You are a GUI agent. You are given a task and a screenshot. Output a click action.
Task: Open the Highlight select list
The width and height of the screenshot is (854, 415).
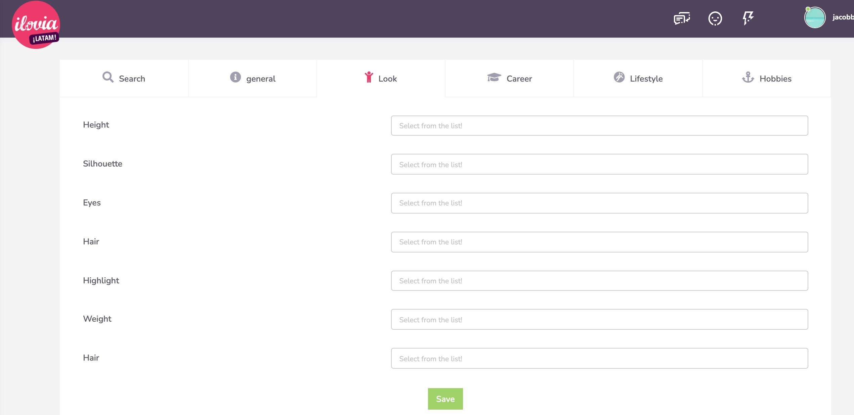point(599,281)
